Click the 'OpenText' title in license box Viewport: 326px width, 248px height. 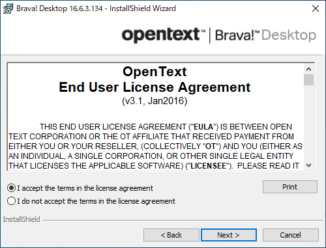pyautogui.click(x=155, y=72)
